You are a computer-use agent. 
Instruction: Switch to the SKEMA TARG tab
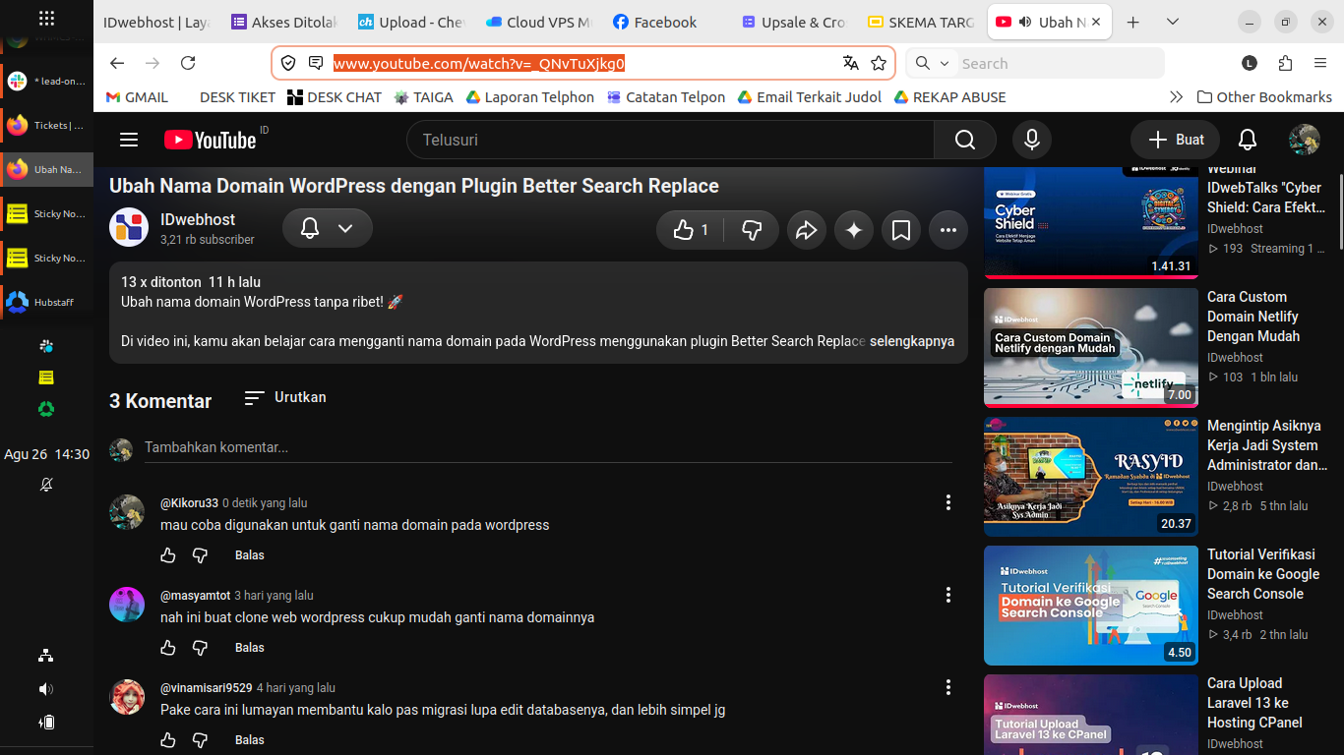click(921, 22)
